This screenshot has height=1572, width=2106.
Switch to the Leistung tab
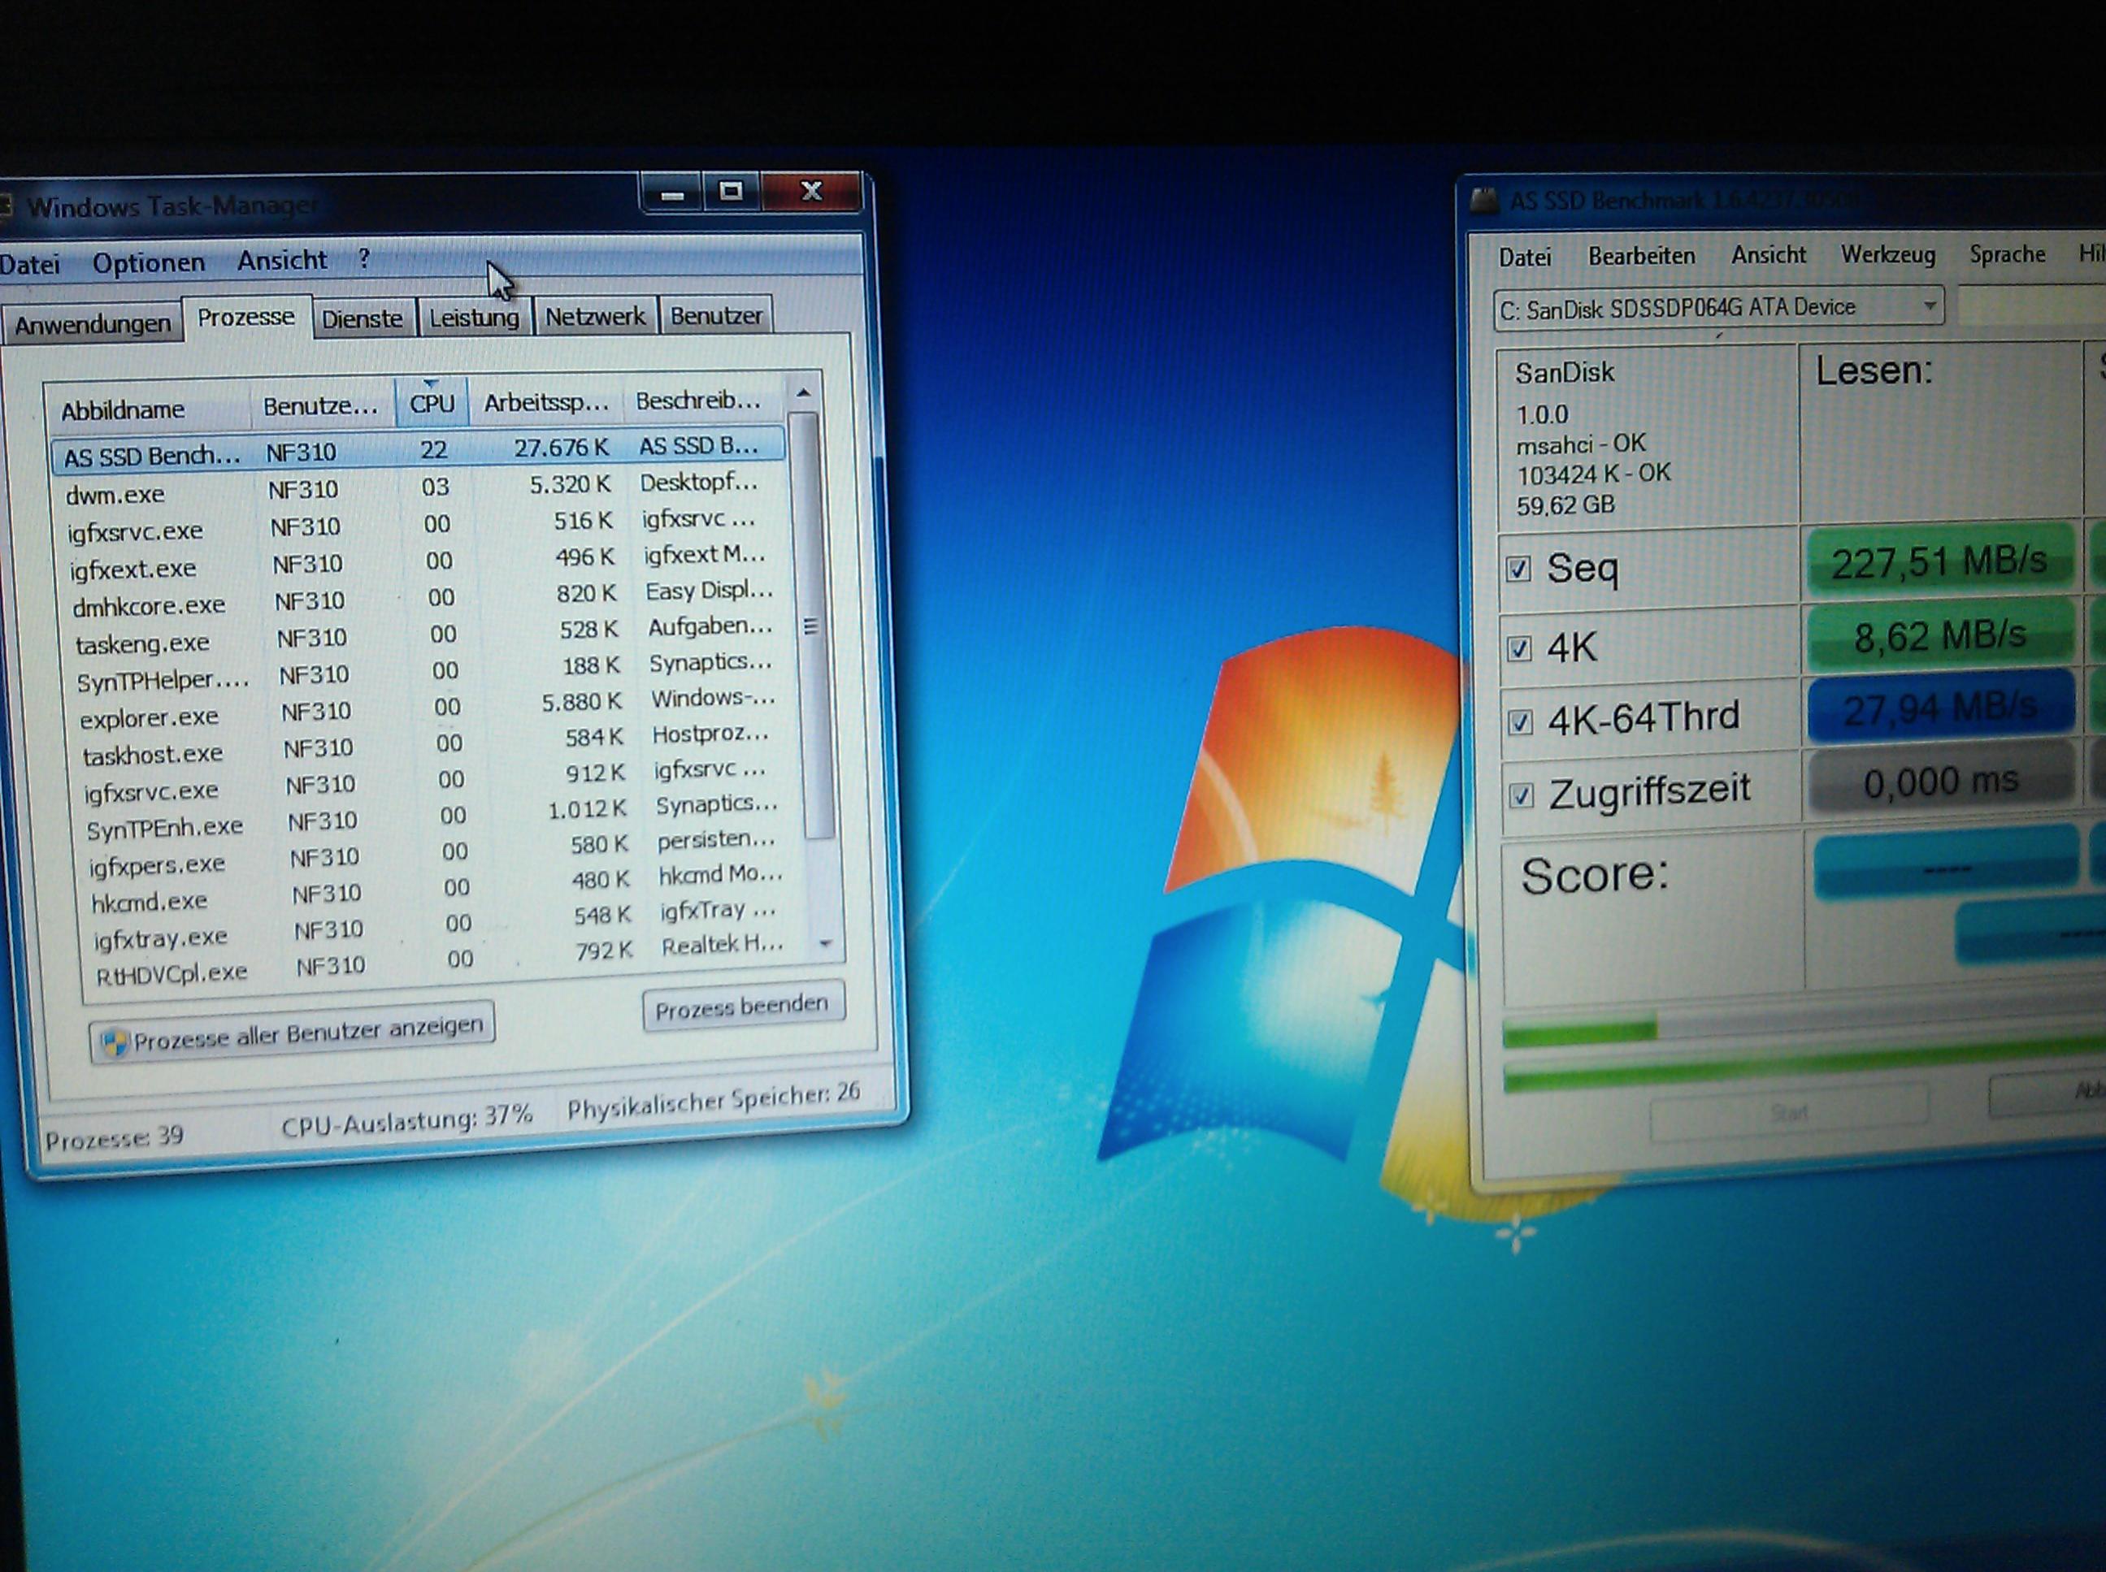[x=473, y=318]
